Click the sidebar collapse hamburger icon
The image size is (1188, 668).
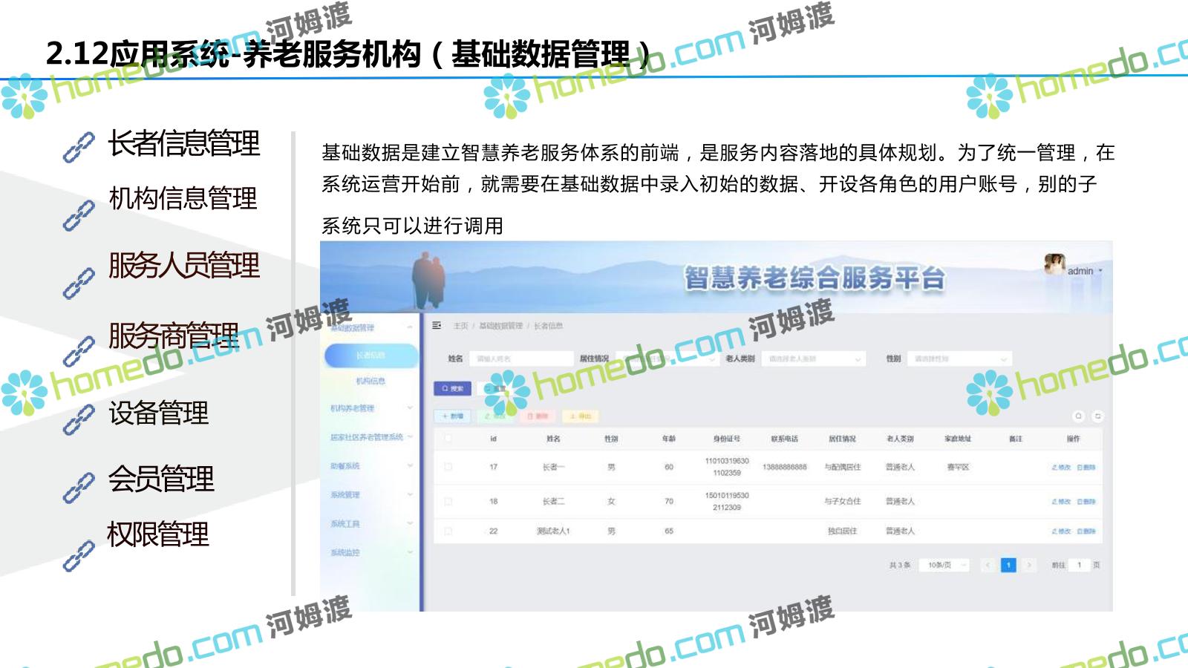[x=437, y=325]
